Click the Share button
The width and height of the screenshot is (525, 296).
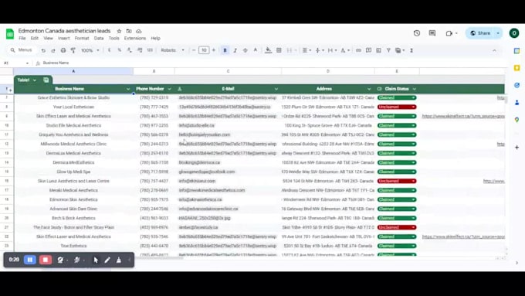(x=480, y=33)
